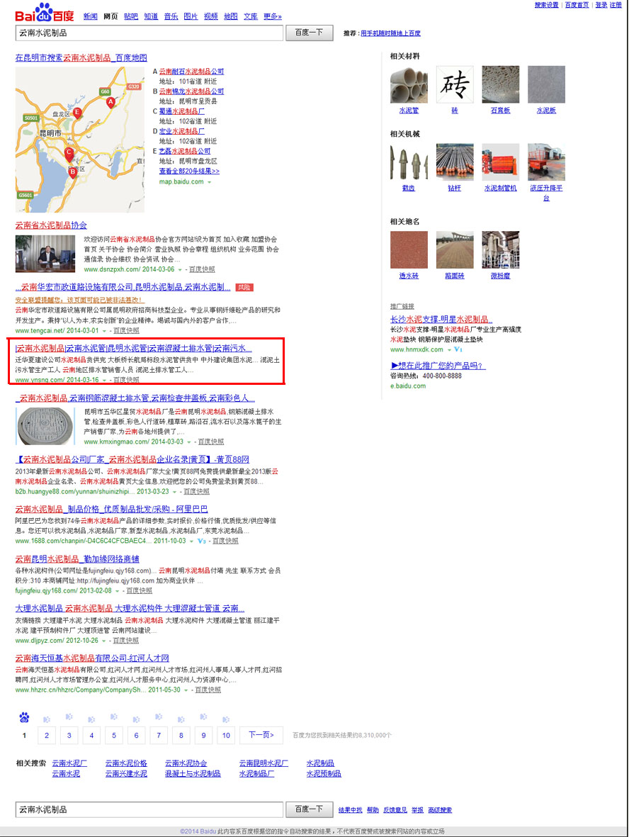Go to results page 5
Screen dimensions: 629x837
(x=113, y=735)
